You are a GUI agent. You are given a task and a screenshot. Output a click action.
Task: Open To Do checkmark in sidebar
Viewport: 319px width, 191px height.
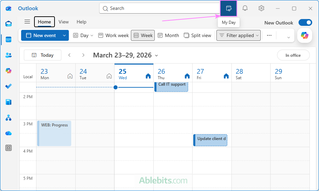point(9,86)
